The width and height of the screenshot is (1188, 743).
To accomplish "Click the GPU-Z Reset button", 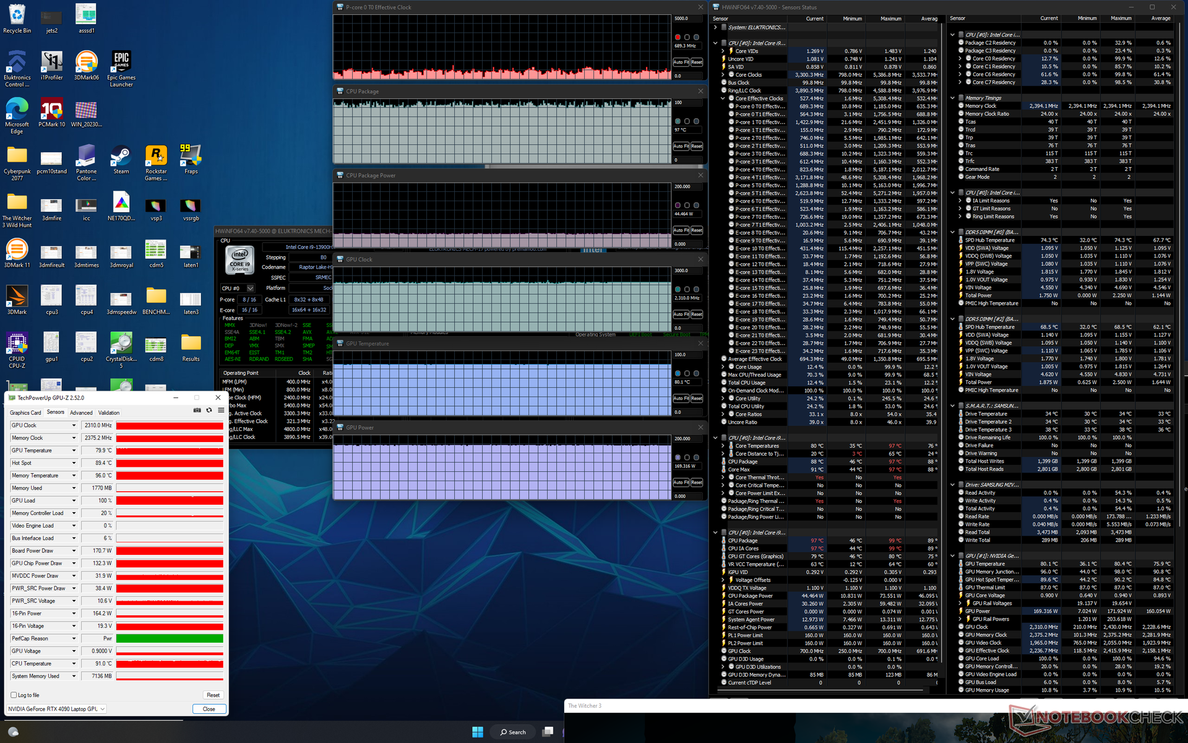I will coord(213,695).
